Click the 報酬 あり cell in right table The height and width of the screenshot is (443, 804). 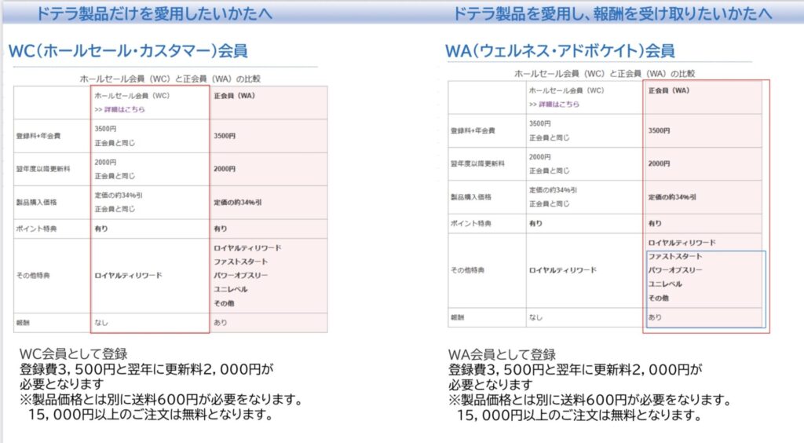tap(655, 317)
